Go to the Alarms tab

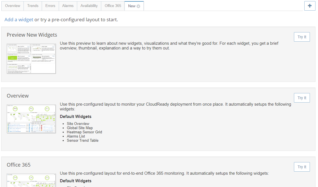[68, 6]
